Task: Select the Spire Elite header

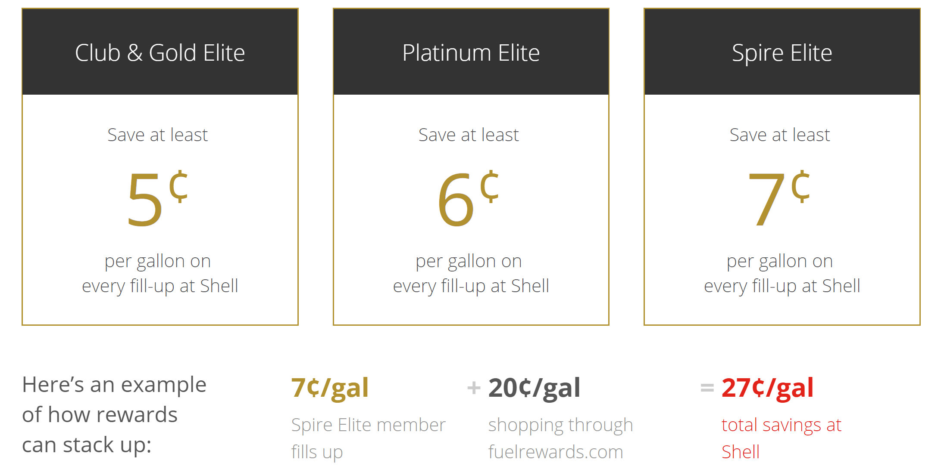Action: coord(782,53)
